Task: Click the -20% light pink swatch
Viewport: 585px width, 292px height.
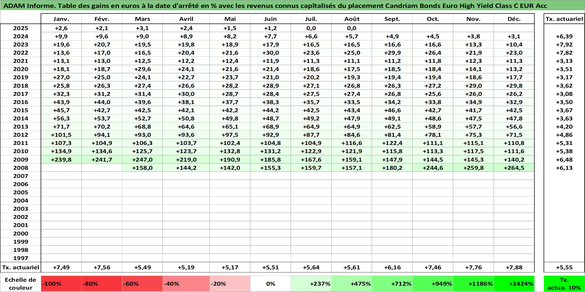Action: tap(230, 284)
